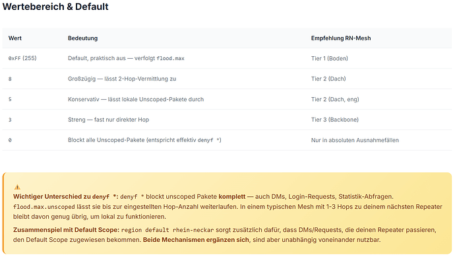The height and width of the screenshot is (257, 455).
Task: Click the Empfehlung RN-Mesh column header
Action: (x=341, y=38)
